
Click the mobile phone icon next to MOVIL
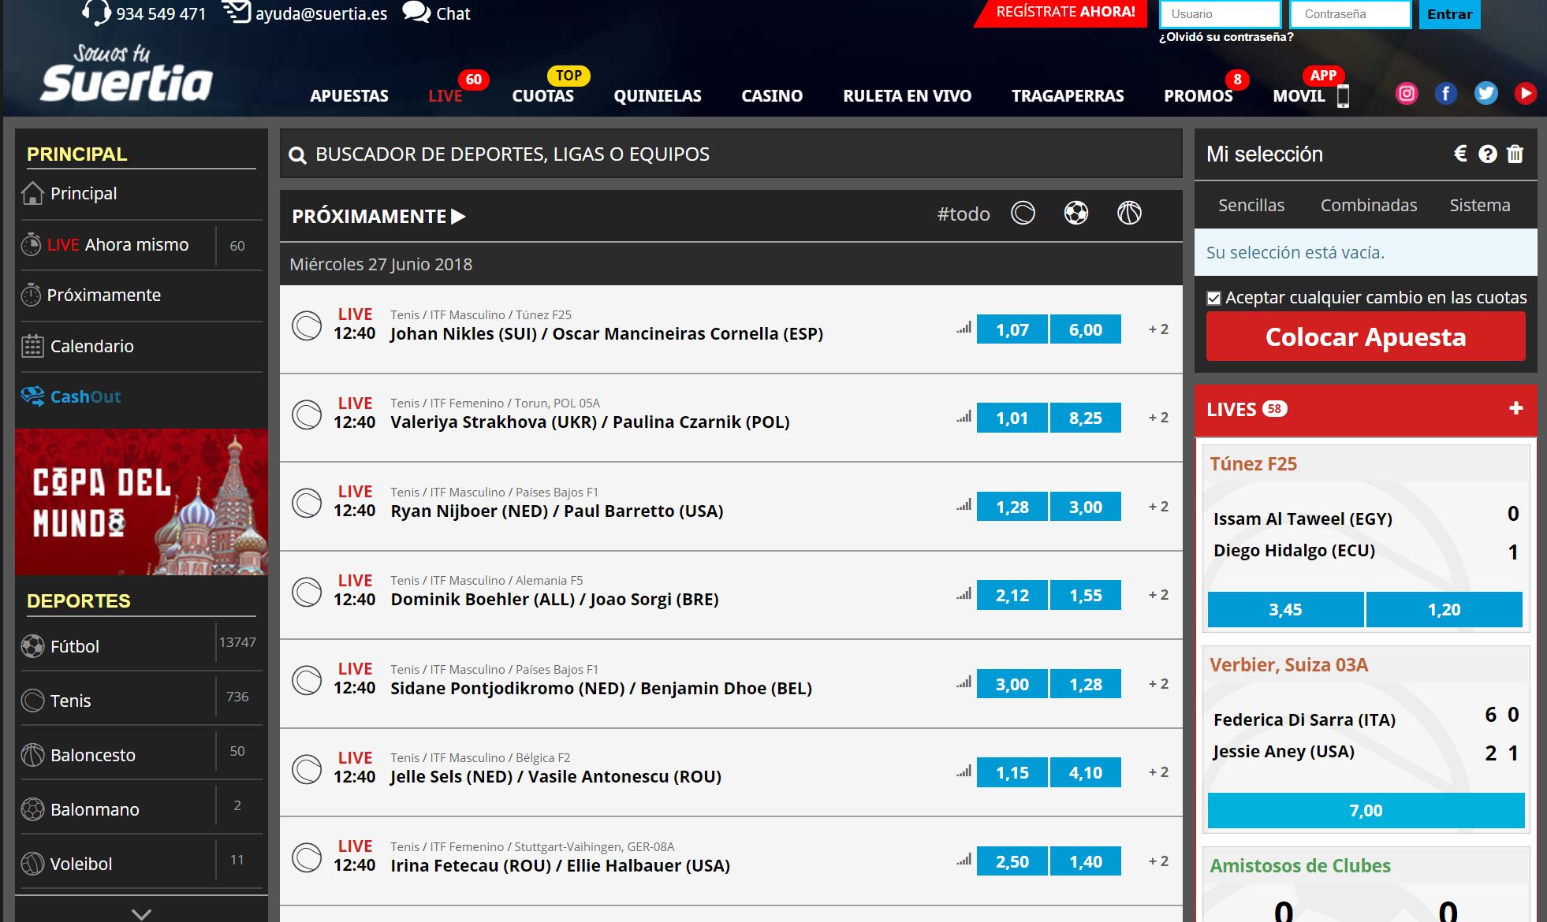pos(1343,96)
